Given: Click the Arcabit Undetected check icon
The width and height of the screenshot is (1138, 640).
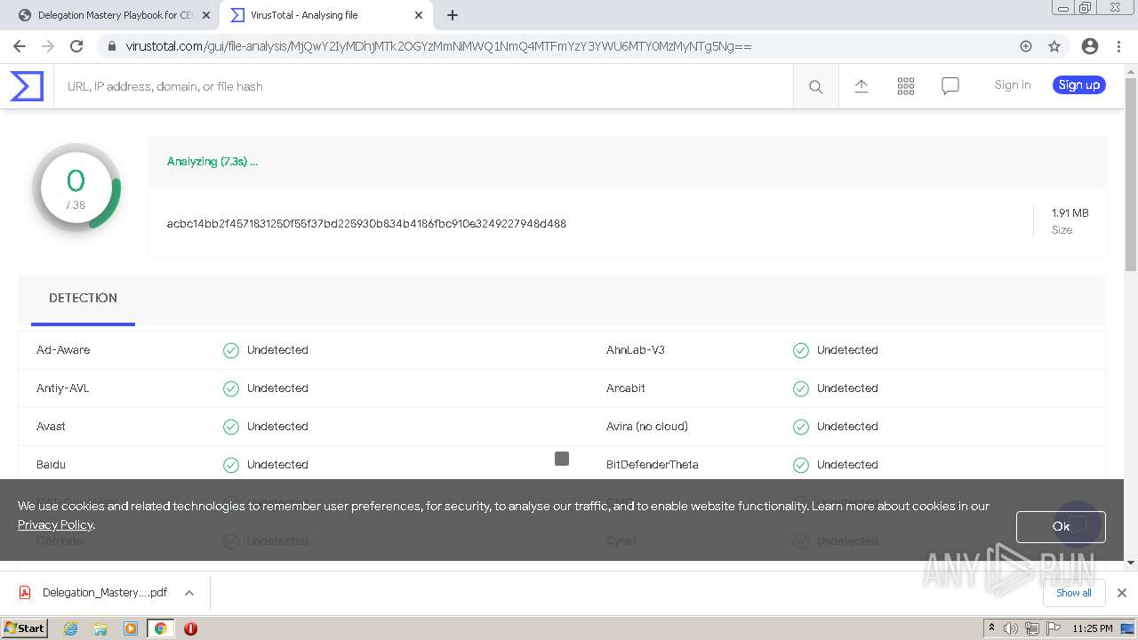Looking at the screenshot, I should click(801, 388).
